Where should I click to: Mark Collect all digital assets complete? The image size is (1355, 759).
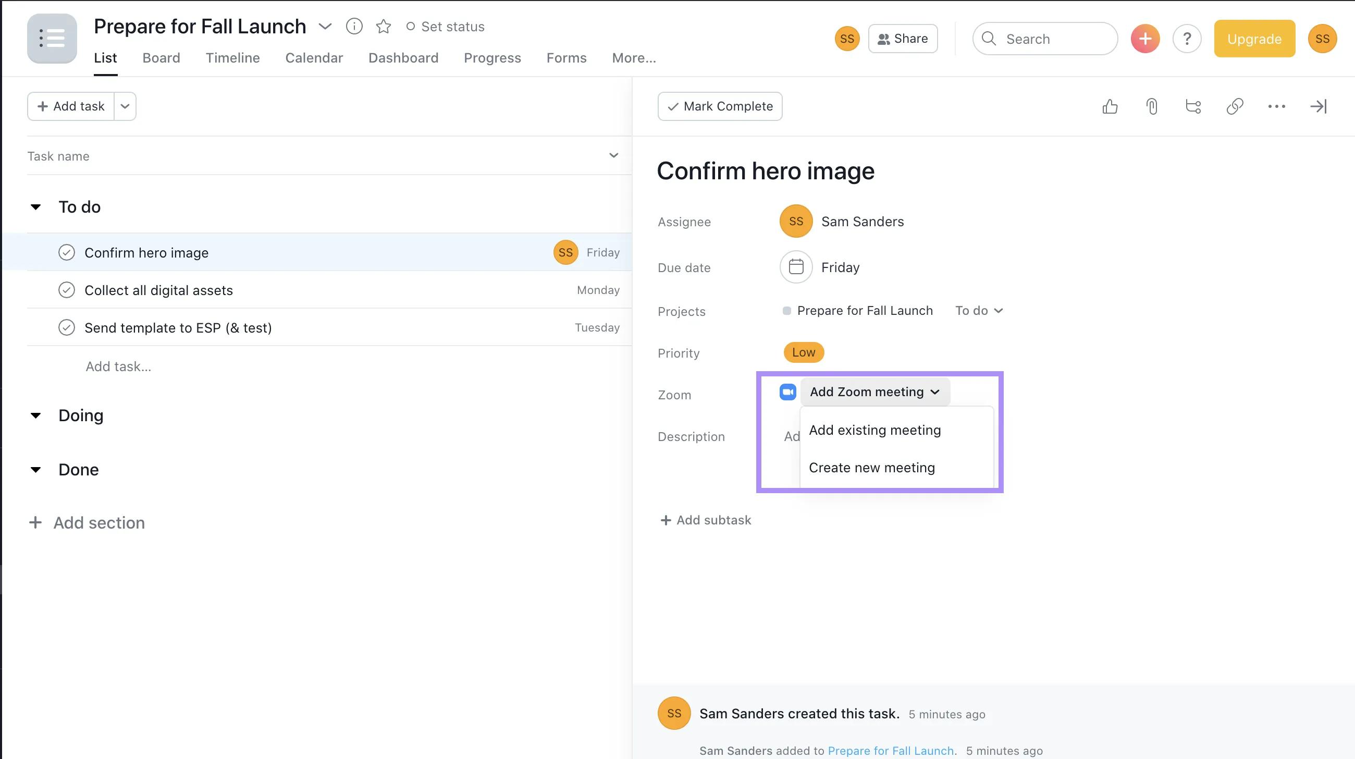click(x=67, y=290)
